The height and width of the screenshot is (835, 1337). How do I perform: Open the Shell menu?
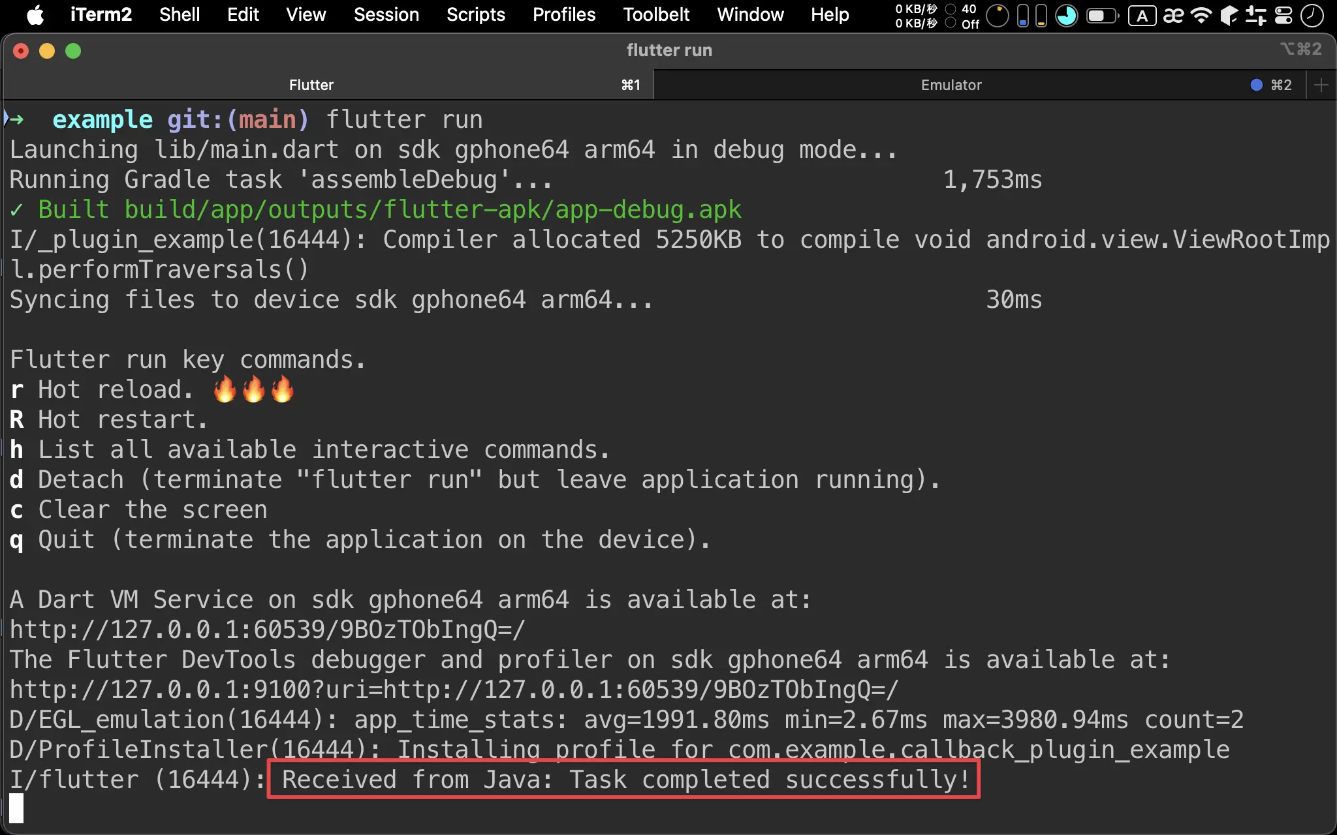180,14
